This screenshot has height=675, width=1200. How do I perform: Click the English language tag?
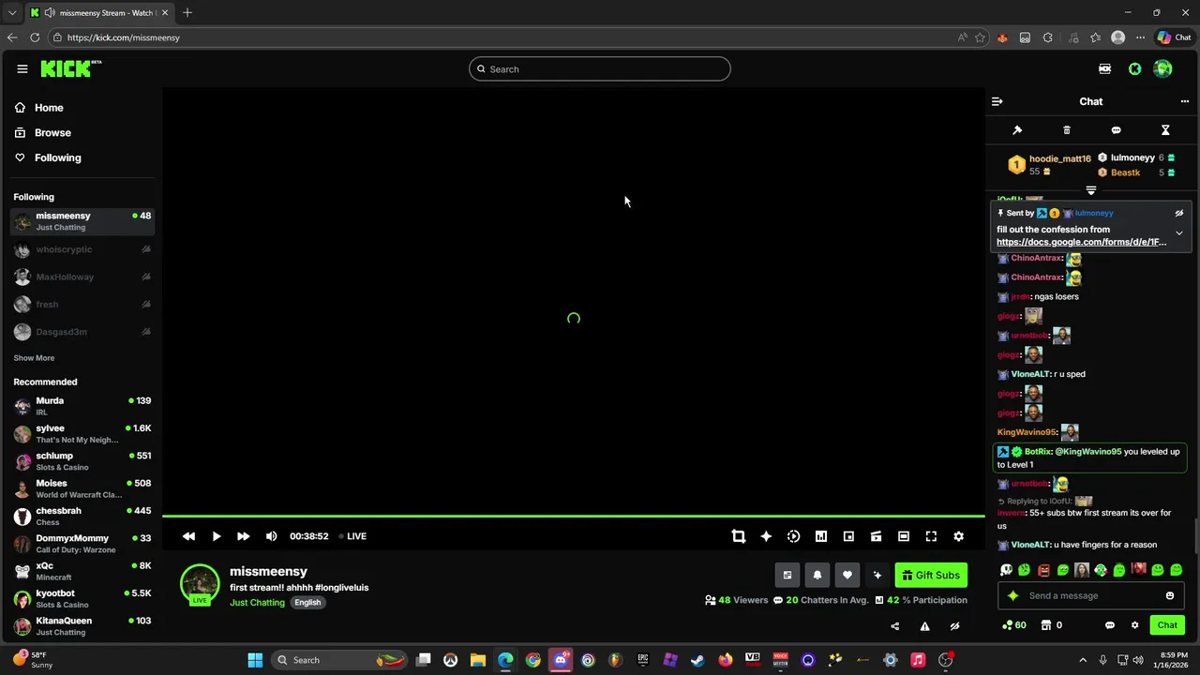point(307,603)
